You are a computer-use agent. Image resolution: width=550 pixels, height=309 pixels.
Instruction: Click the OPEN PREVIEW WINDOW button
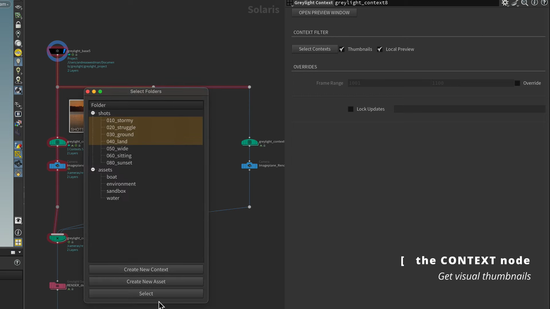pyautogui.click(x=324, y=13)
